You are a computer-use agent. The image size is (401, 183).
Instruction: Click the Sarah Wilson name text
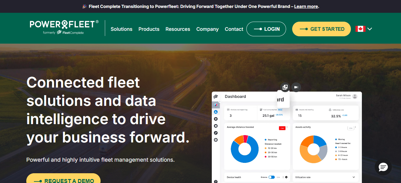(343, 95)
